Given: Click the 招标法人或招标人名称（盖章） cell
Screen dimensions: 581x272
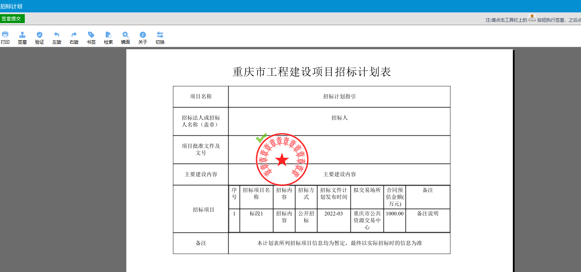Looking at the screenshot, I should [x=201, y=122].
